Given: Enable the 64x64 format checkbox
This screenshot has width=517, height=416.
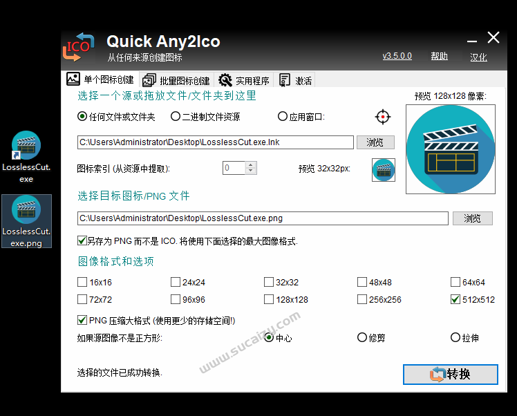Looking at the screenshot, I should coord(455,282).
